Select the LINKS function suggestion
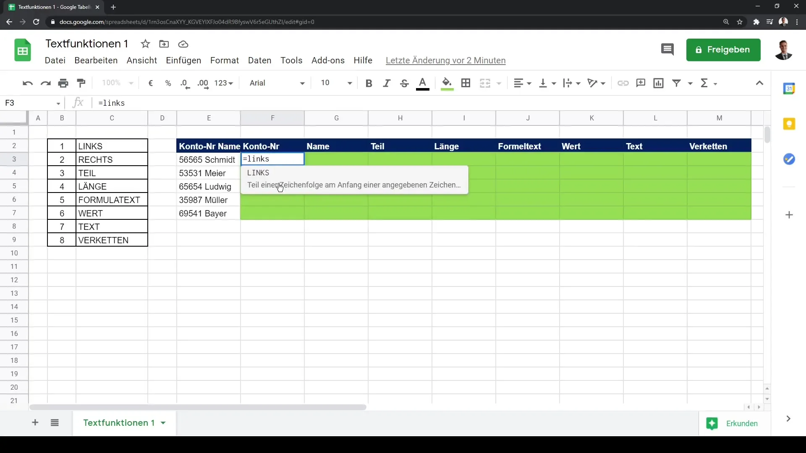Image resolution: width=806 pixels, height=453 pixels. pyautogui.click(x=354, y=179)
